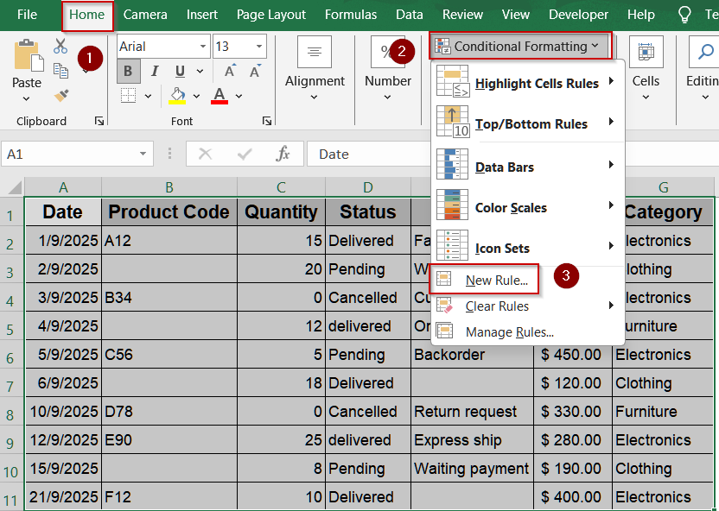Screen dimensions: 719x511
Task: Click the Name Box showing A1
Action: coord(71,154)
